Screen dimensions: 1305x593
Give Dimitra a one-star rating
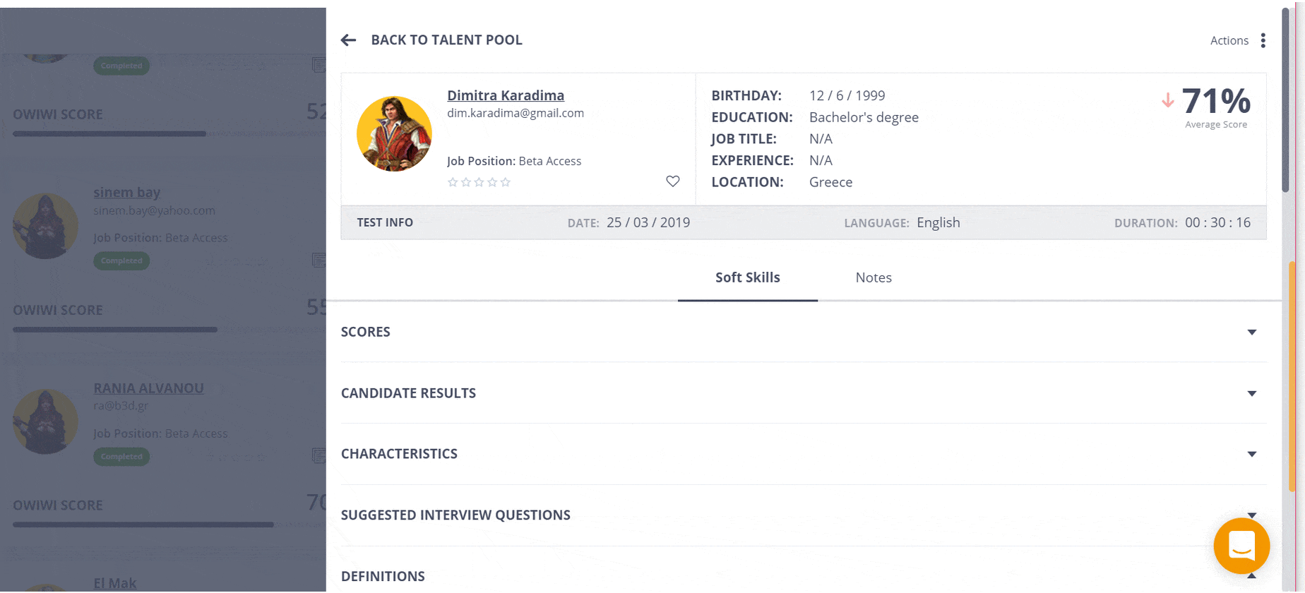click(453, 182)
